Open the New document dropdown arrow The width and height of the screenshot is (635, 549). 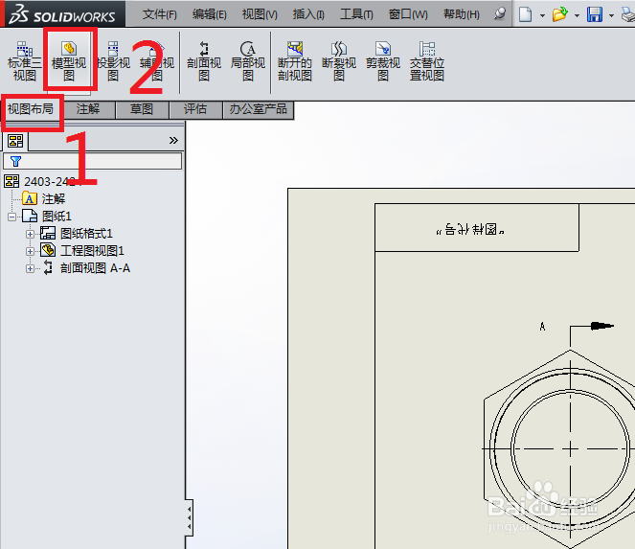[x=542, y=15]
